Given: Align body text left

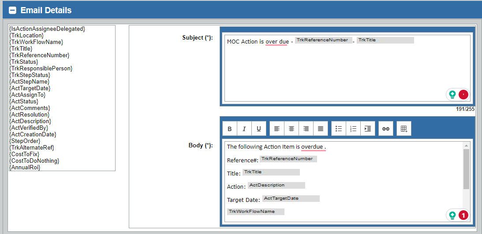Looking at the screenshot, I should click(277, 129).
